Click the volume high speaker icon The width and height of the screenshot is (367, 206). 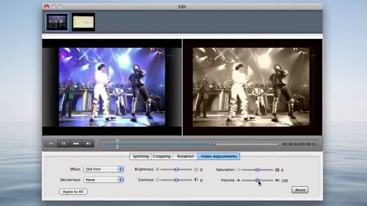click(x=277, y=180)
